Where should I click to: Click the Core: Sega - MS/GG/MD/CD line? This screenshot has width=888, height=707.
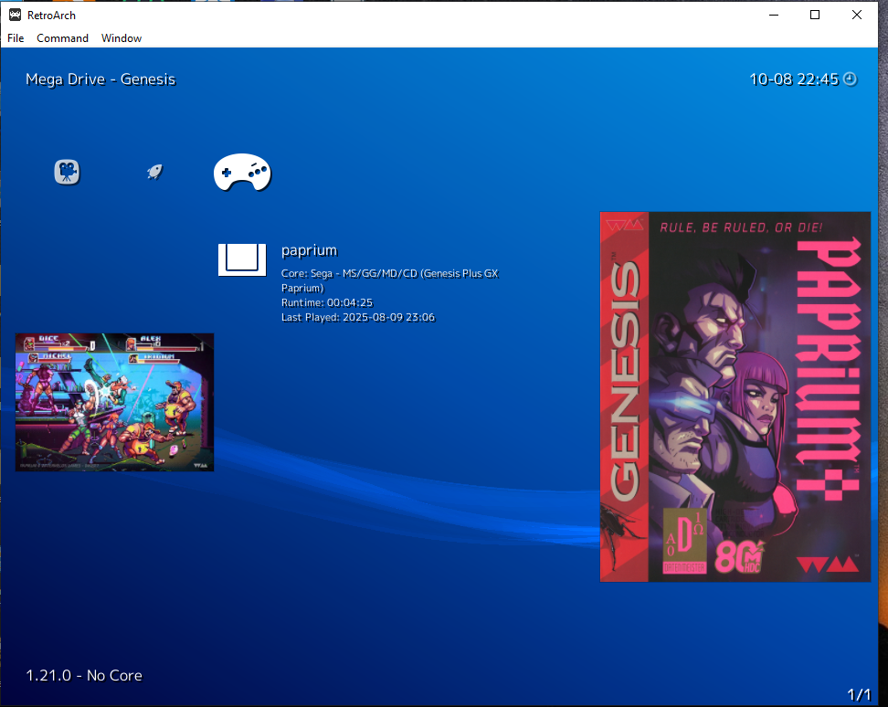pyautogui.click(x=389, y=280)
